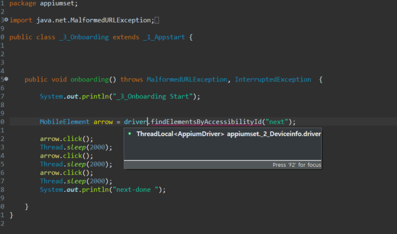The width and height of the screenshot is (397, 234).
Task: Click the 'driver' variable in line
Action: [135, 122]
